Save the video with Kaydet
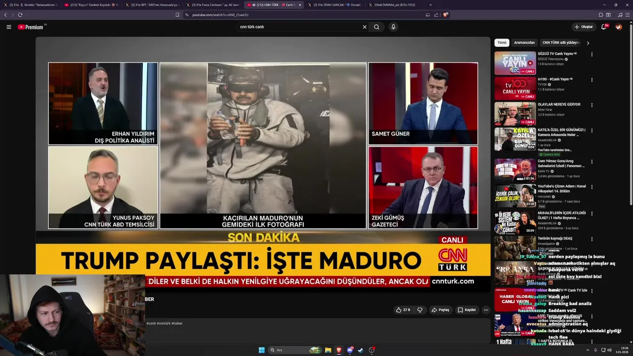 [467, 310]
